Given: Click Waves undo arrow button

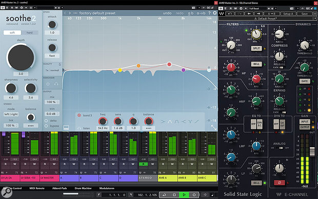Looking at the screenshot, I should 230,14.
